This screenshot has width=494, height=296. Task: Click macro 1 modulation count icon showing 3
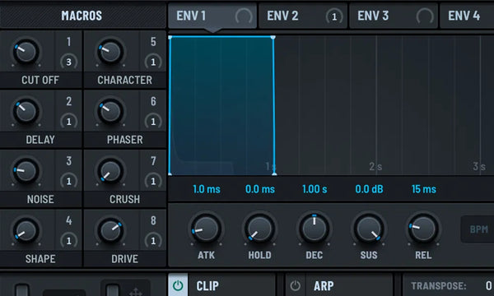(68, 62)
